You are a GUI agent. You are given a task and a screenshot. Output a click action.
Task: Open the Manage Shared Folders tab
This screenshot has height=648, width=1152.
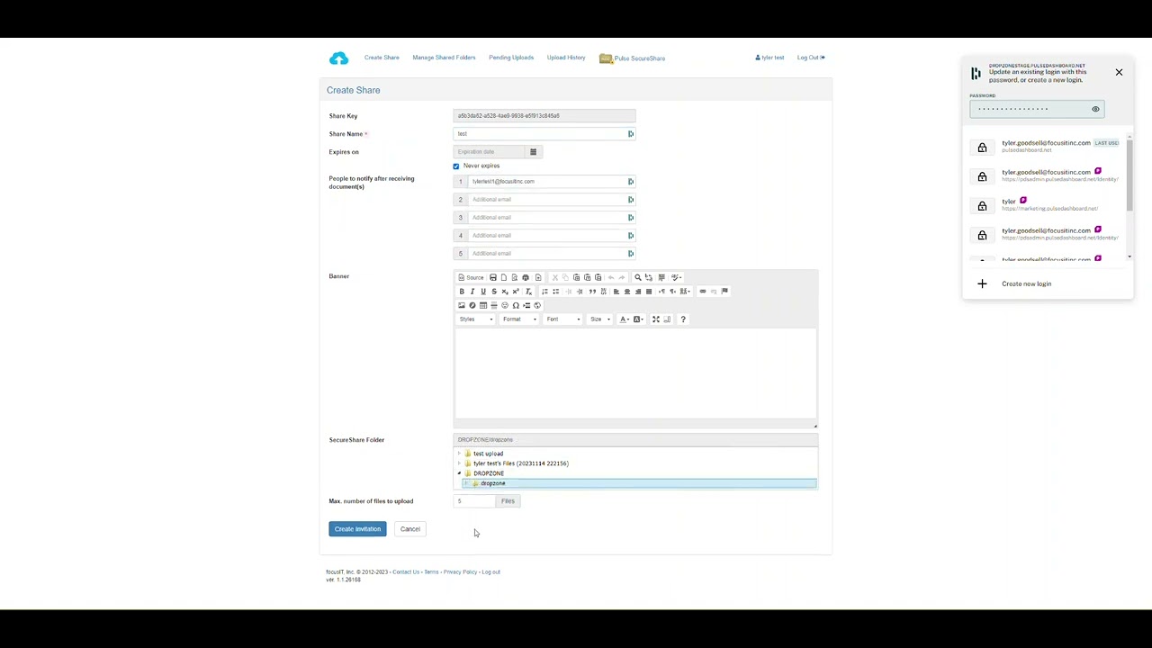click(x=444, y=58)
